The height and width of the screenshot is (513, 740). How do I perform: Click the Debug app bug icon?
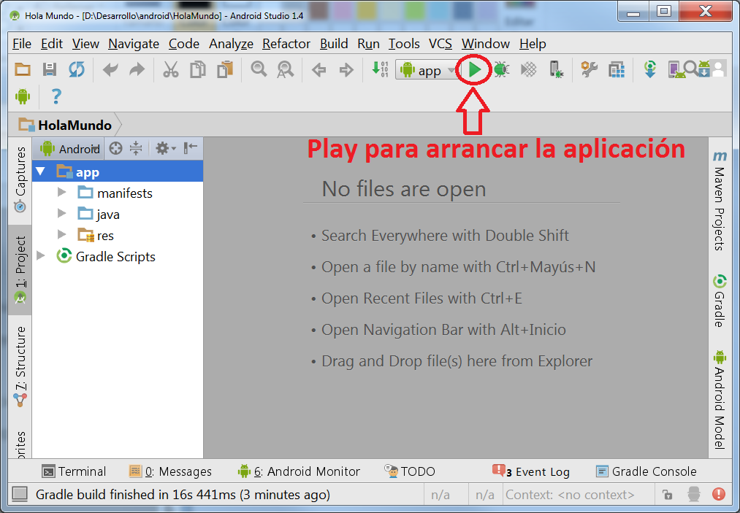[x=501, y=70]
